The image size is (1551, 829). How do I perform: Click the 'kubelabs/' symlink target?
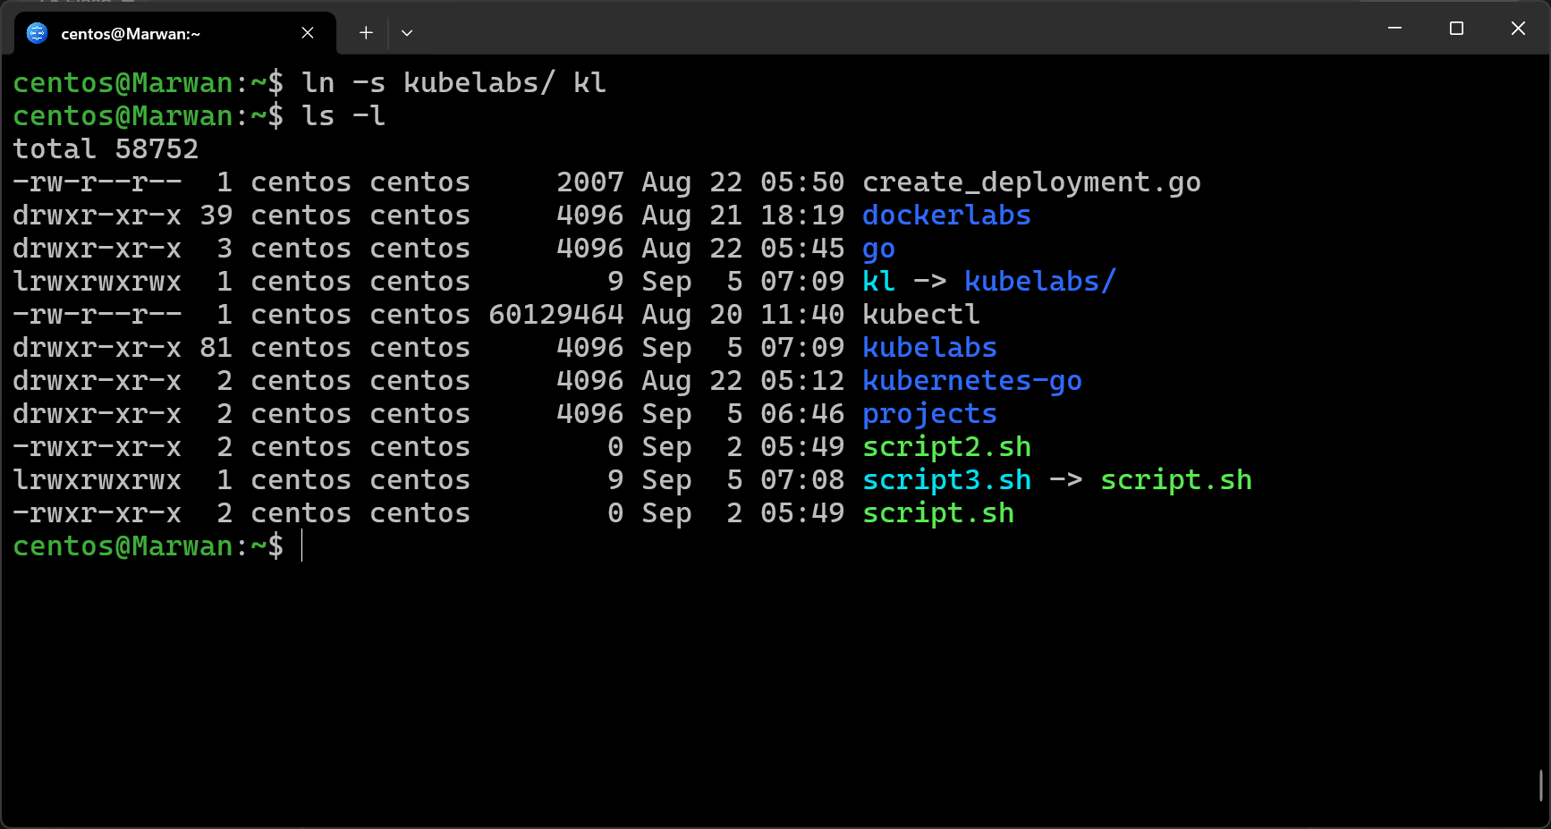pos(1039,282)
